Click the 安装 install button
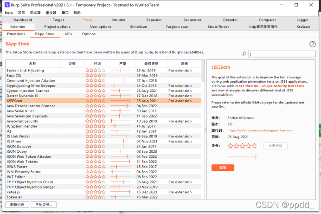This screenshot has width=321, height=214. 223,168
